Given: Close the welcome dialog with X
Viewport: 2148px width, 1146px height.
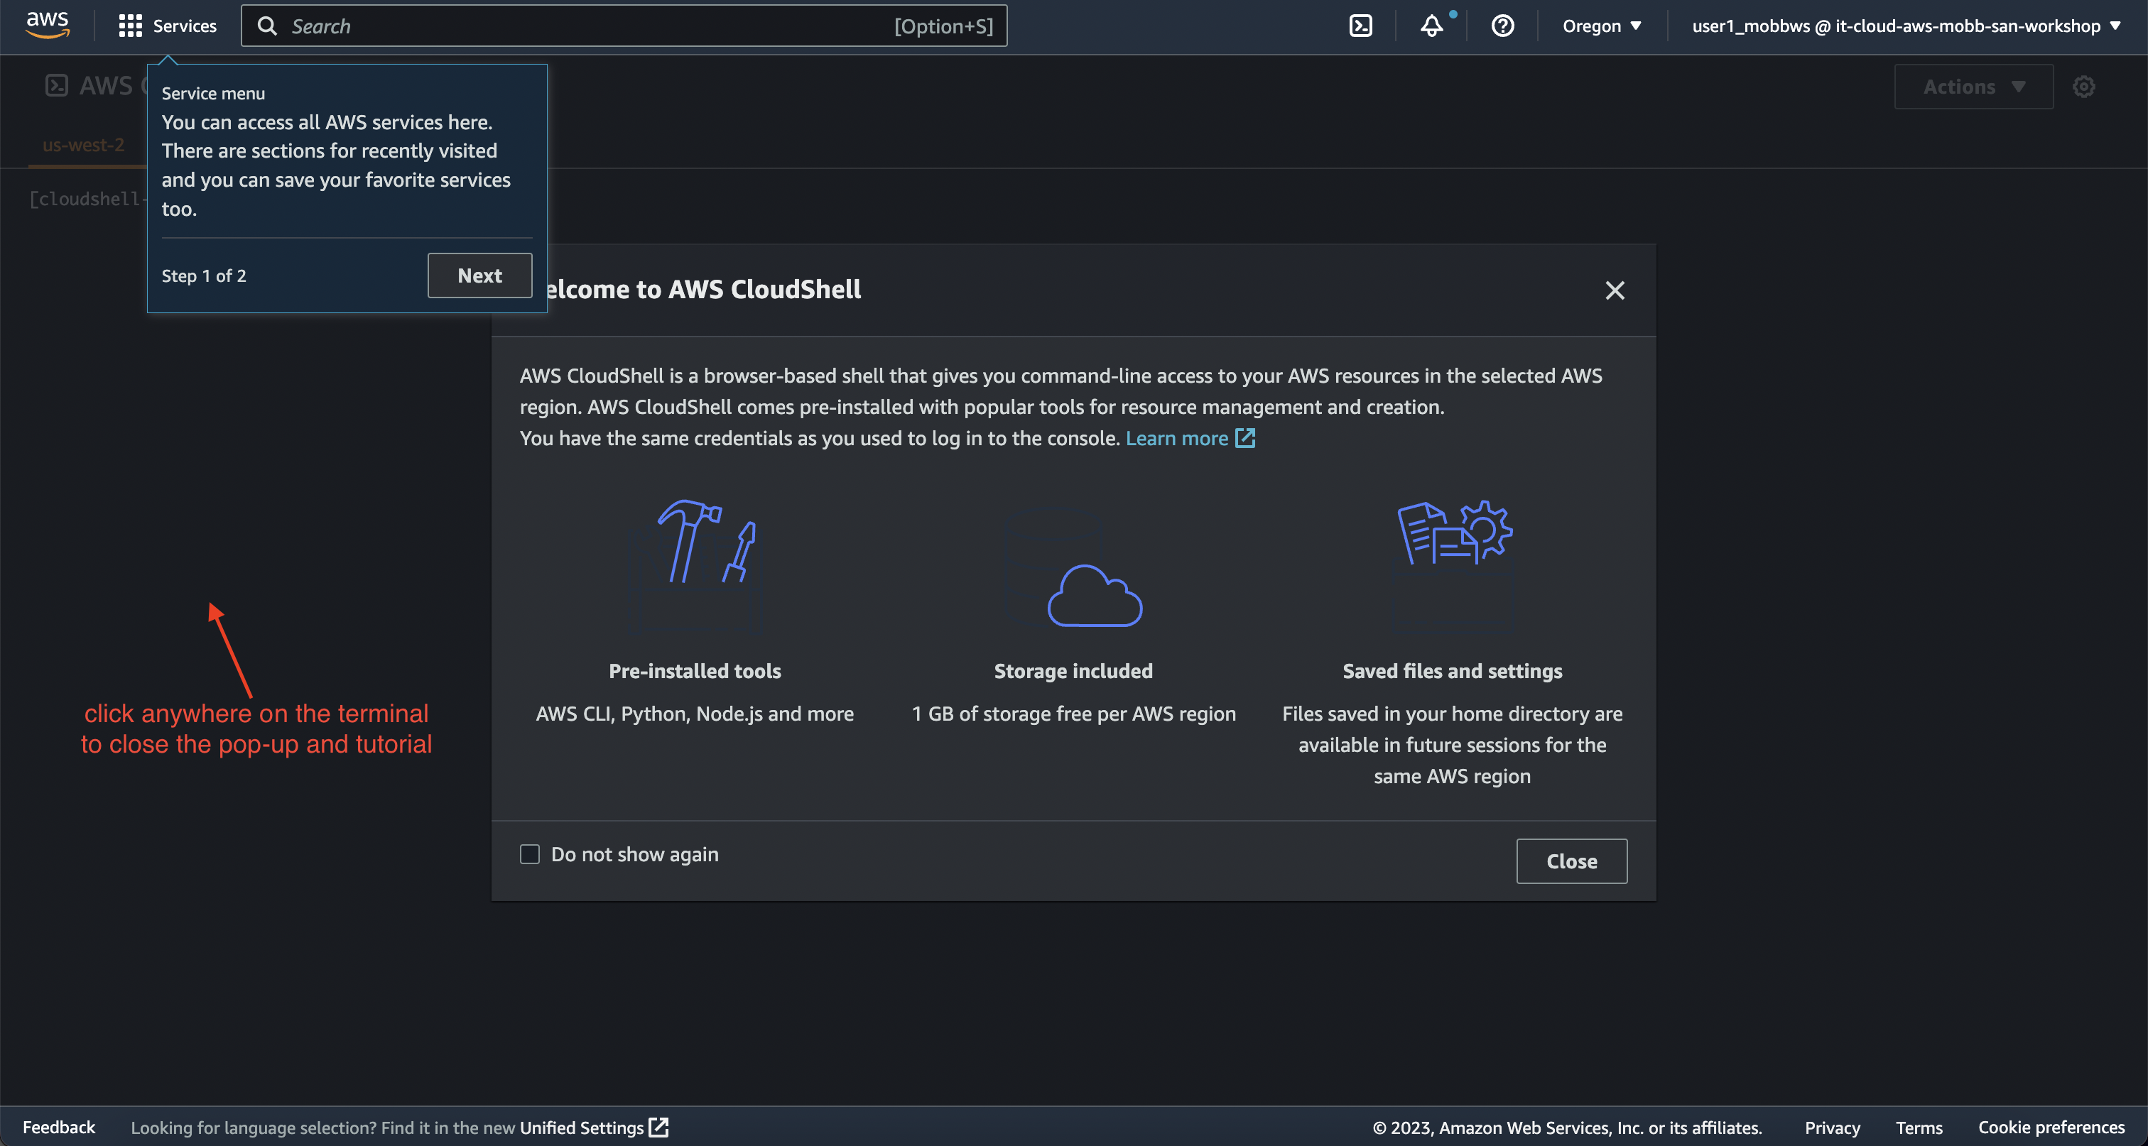Looking at the screenshot, I should pyautogui.click(x=1615, y=290).
